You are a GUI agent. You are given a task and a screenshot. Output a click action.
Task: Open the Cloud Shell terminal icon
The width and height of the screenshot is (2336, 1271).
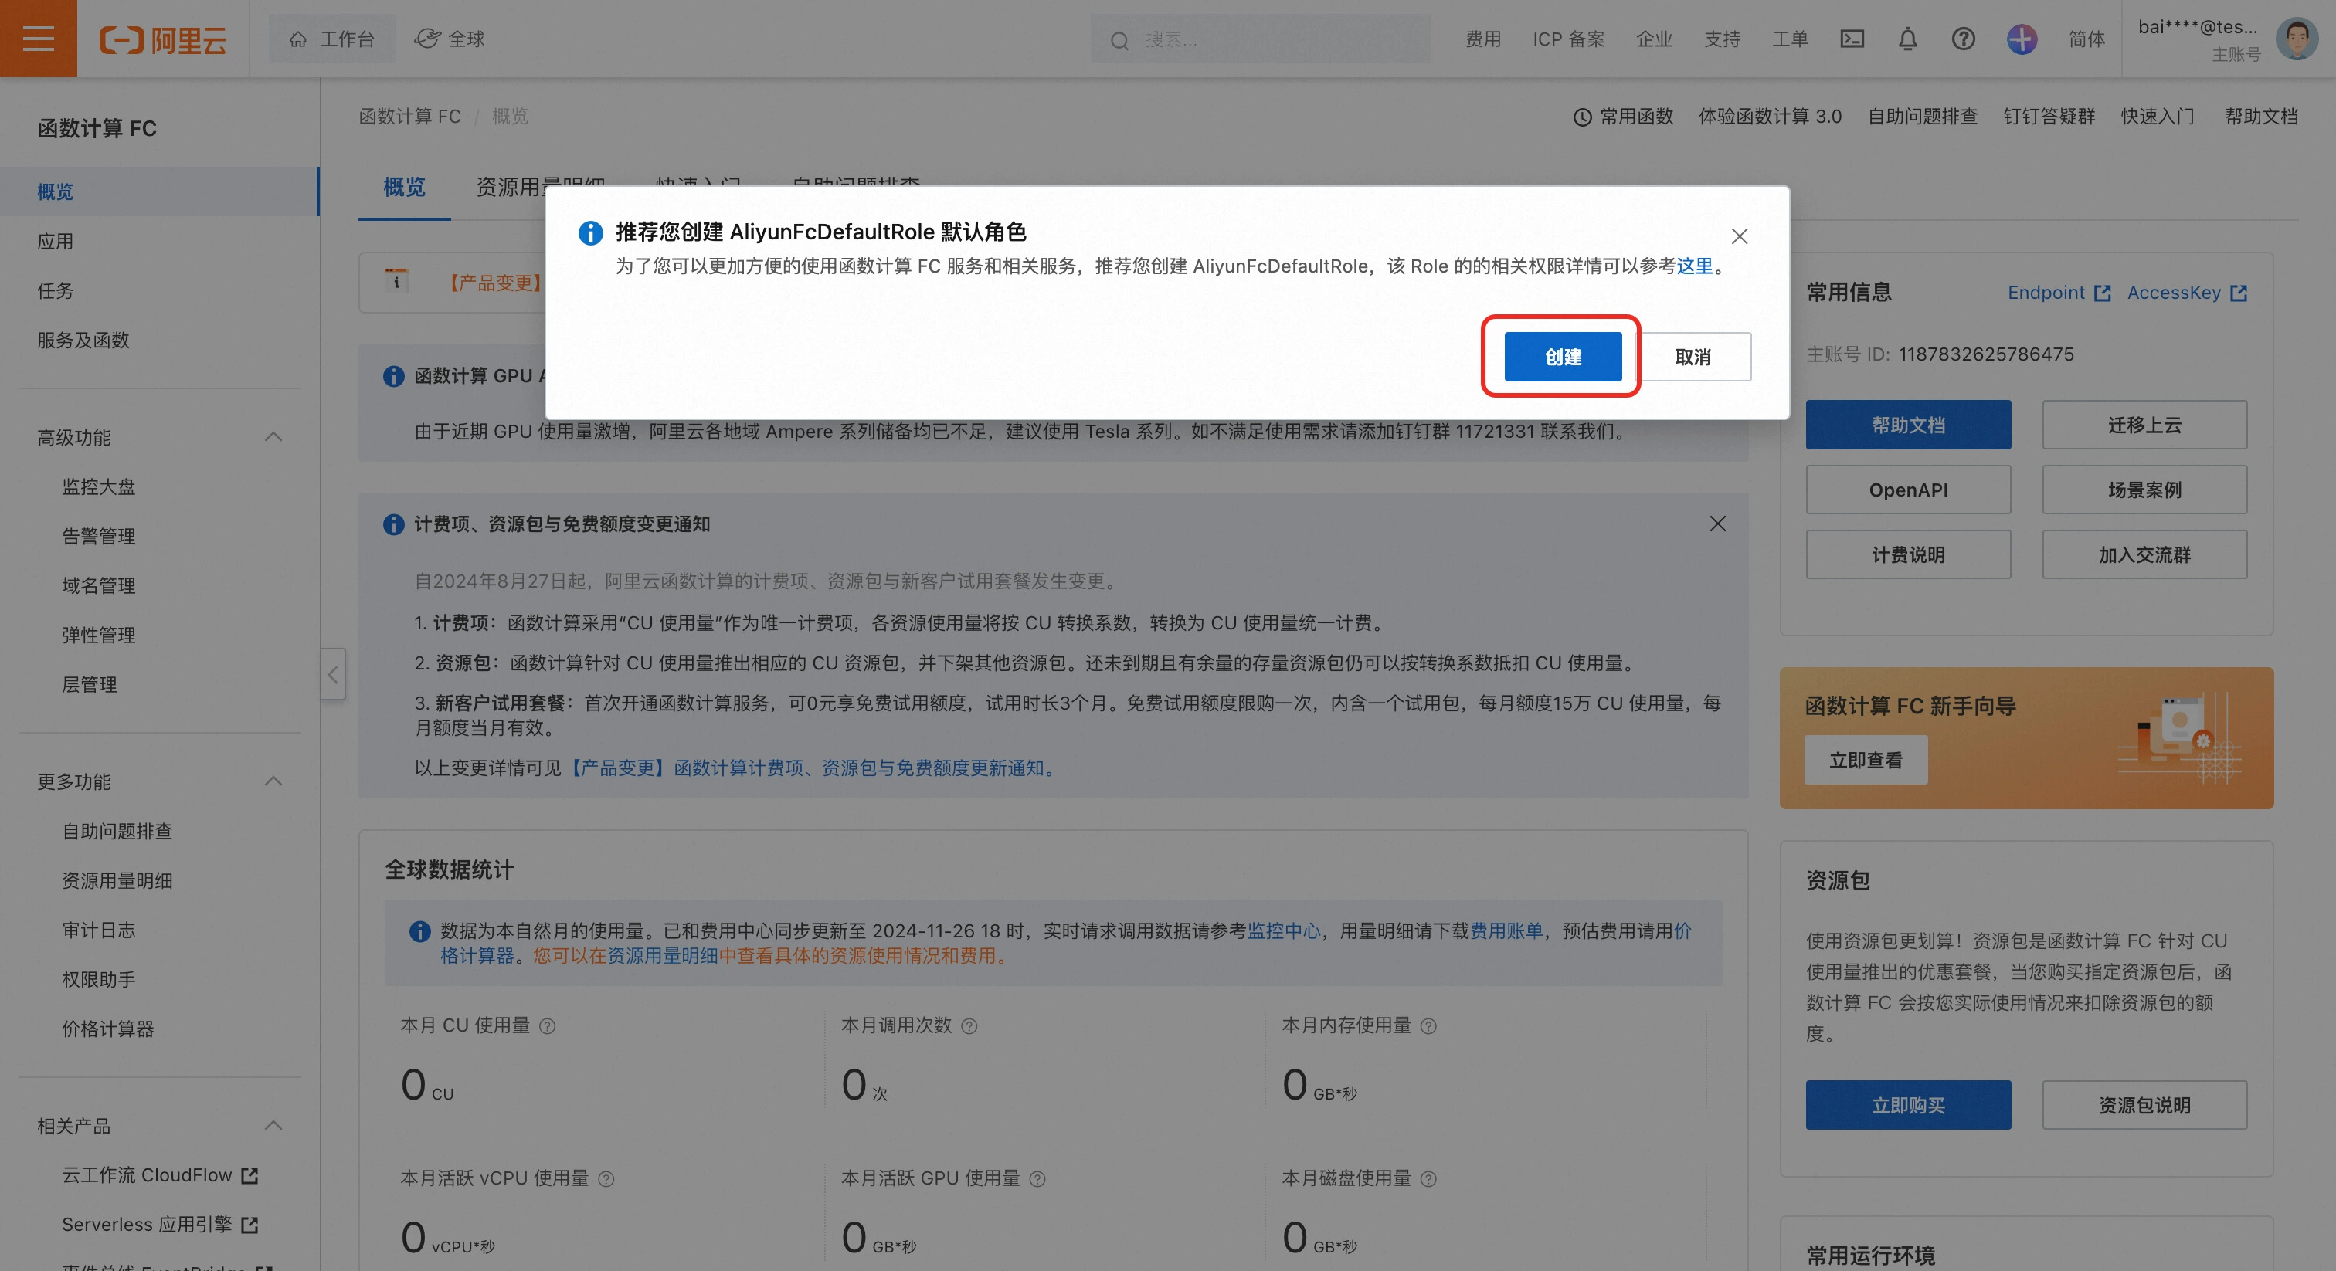point(1852,39)
